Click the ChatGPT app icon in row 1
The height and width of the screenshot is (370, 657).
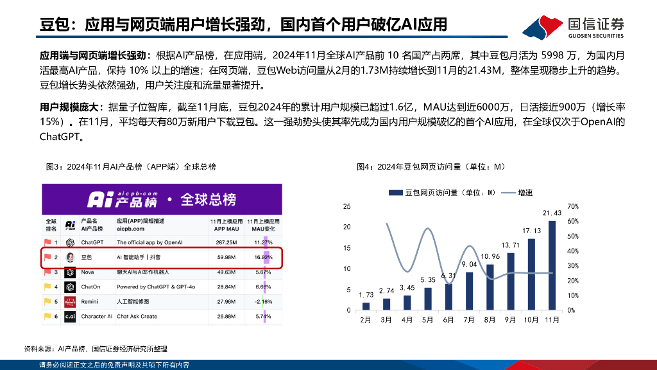click(70, 242)
